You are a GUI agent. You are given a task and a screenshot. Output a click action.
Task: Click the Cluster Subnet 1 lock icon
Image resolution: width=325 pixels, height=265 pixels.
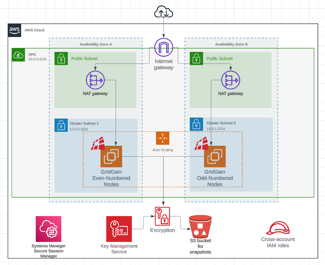[61, 125]
